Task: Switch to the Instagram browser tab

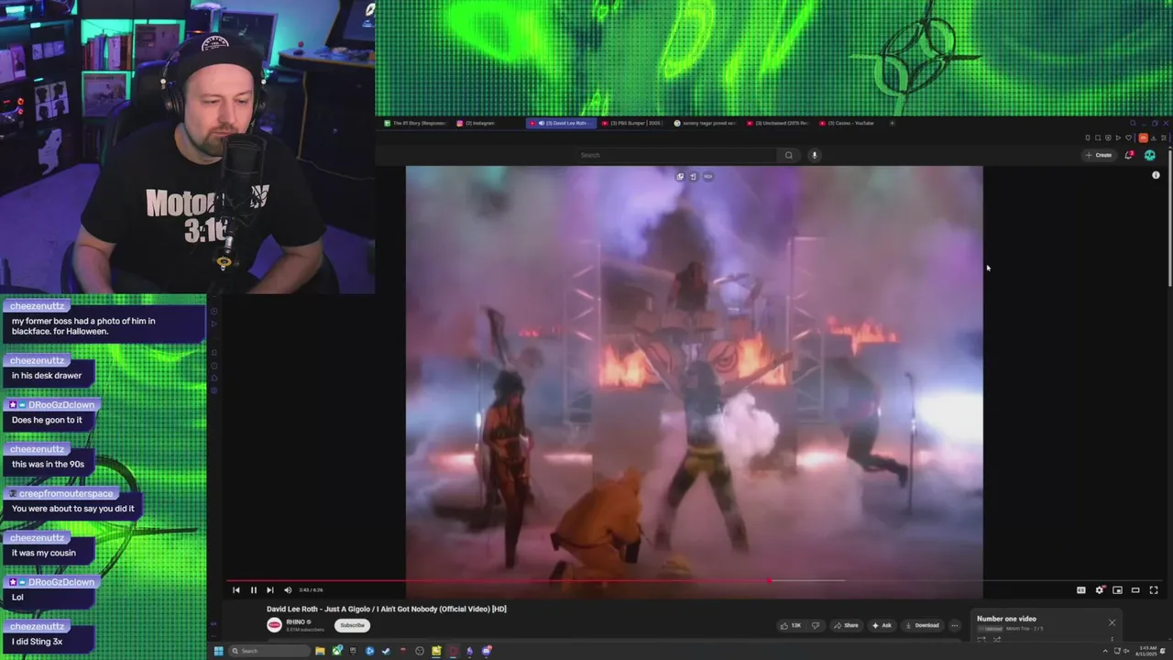Action: coord(487,123)
